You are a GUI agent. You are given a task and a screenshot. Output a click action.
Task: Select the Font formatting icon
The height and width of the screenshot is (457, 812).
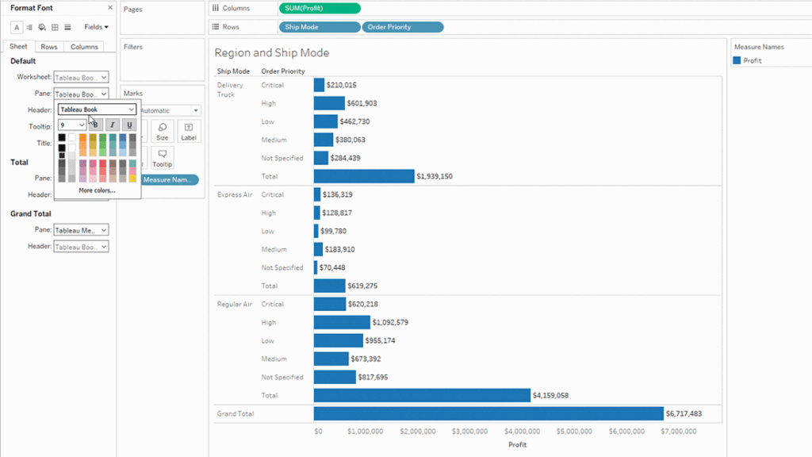[17, 26]
